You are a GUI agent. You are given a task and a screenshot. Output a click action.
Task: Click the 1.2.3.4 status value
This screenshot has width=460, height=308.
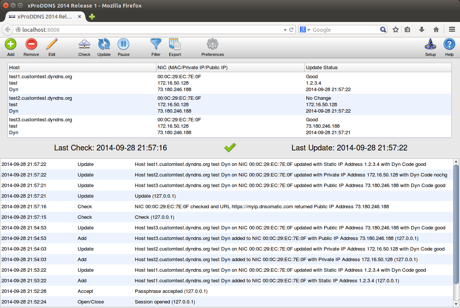pos(313,83)
